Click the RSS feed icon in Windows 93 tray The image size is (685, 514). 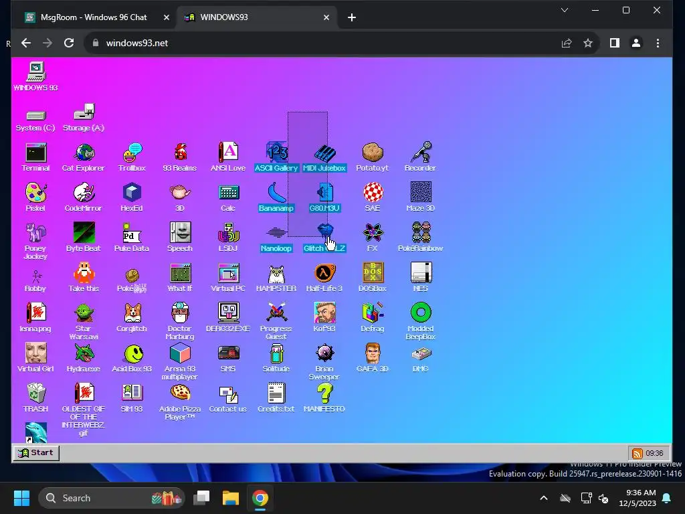[x=638, y=453]
